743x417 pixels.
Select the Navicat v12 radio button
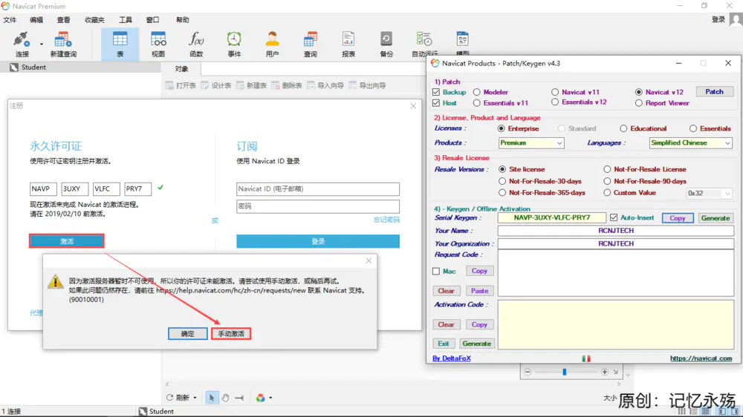(639, 92)
